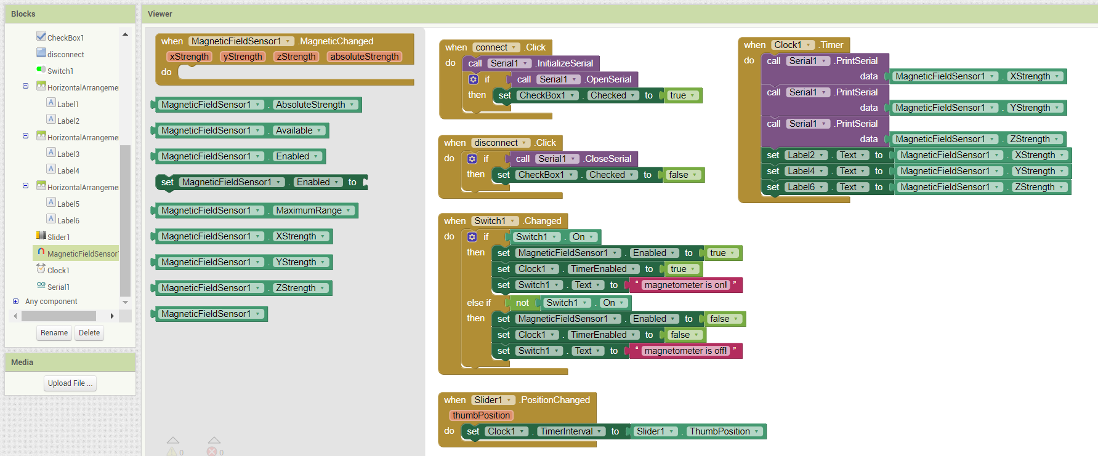Collapse the HorizontalArrangement containing Label1 and Label2
The height and width of the screenshot is (456, 1098).
point(25,86)
